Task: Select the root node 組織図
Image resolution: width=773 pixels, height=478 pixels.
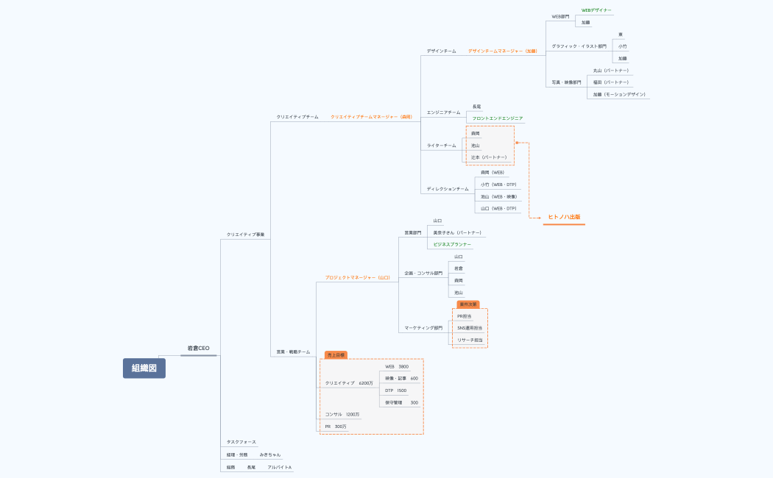Action: (x=144, y=368)
